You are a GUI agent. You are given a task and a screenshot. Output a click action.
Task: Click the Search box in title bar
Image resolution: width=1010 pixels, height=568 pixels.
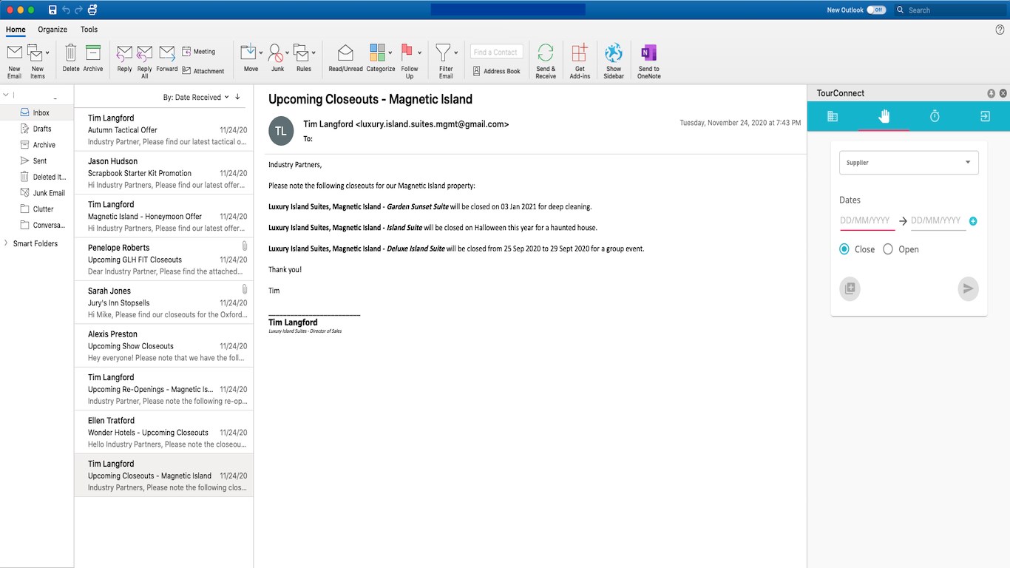[949, 10]
